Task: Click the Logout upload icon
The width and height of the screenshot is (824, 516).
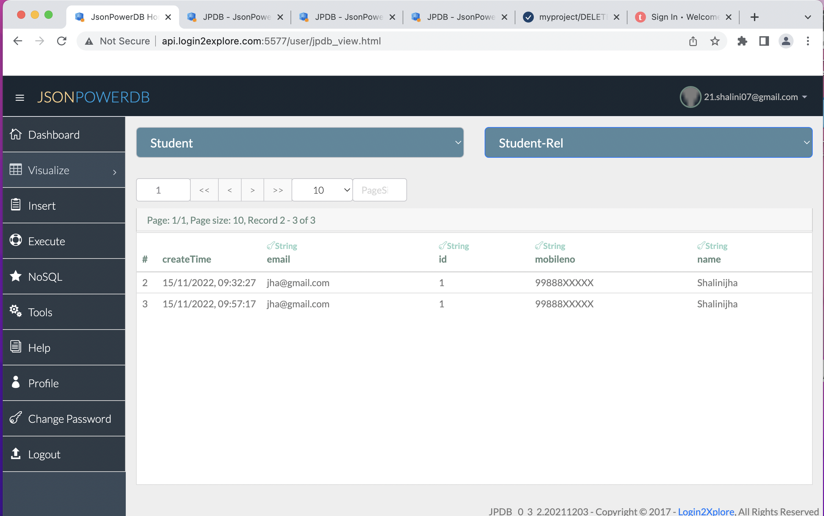Action: [16, 454]
